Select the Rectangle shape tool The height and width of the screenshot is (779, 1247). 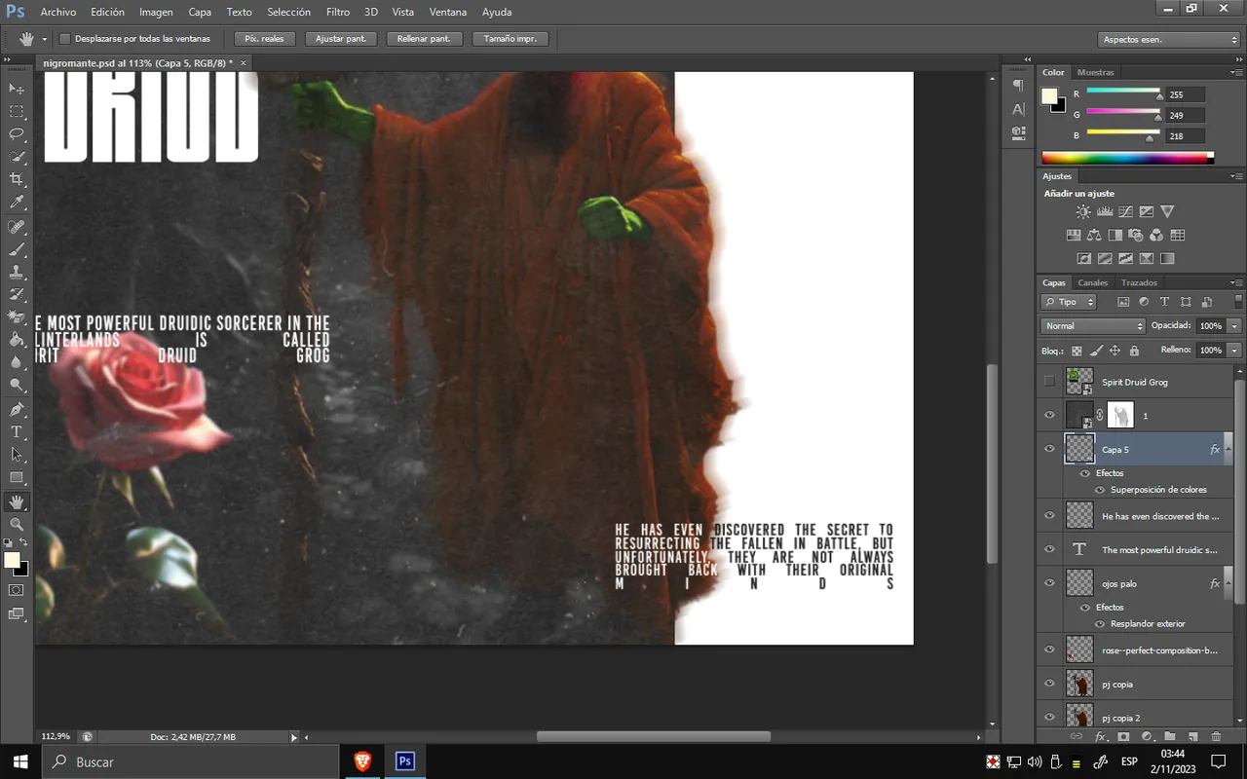click(x=17, y=477)
